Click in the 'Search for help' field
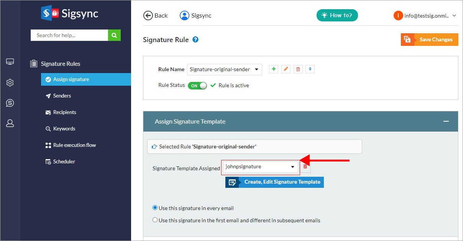Image resolution: width=463 pixels, height=241 pixels. click(x=69, y=35)
